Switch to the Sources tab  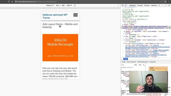(x=147, y=5)
